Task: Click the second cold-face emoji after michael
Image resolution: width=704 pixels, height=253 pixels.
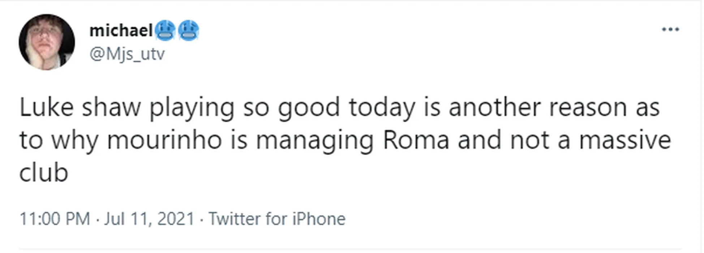Action: point(188,30)
